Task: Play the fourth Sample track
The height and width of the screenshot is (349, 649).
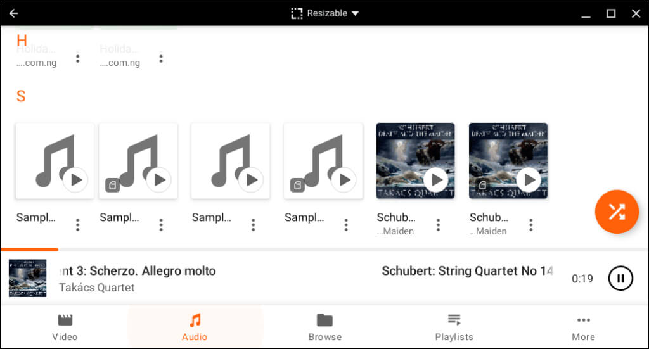Action: [x=344, y=180]
